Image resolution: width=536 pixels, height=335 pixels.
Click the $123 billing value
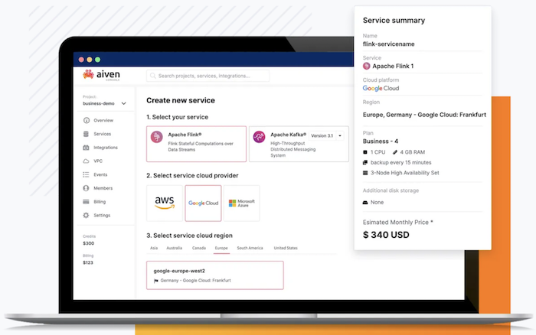coord(88,262)
